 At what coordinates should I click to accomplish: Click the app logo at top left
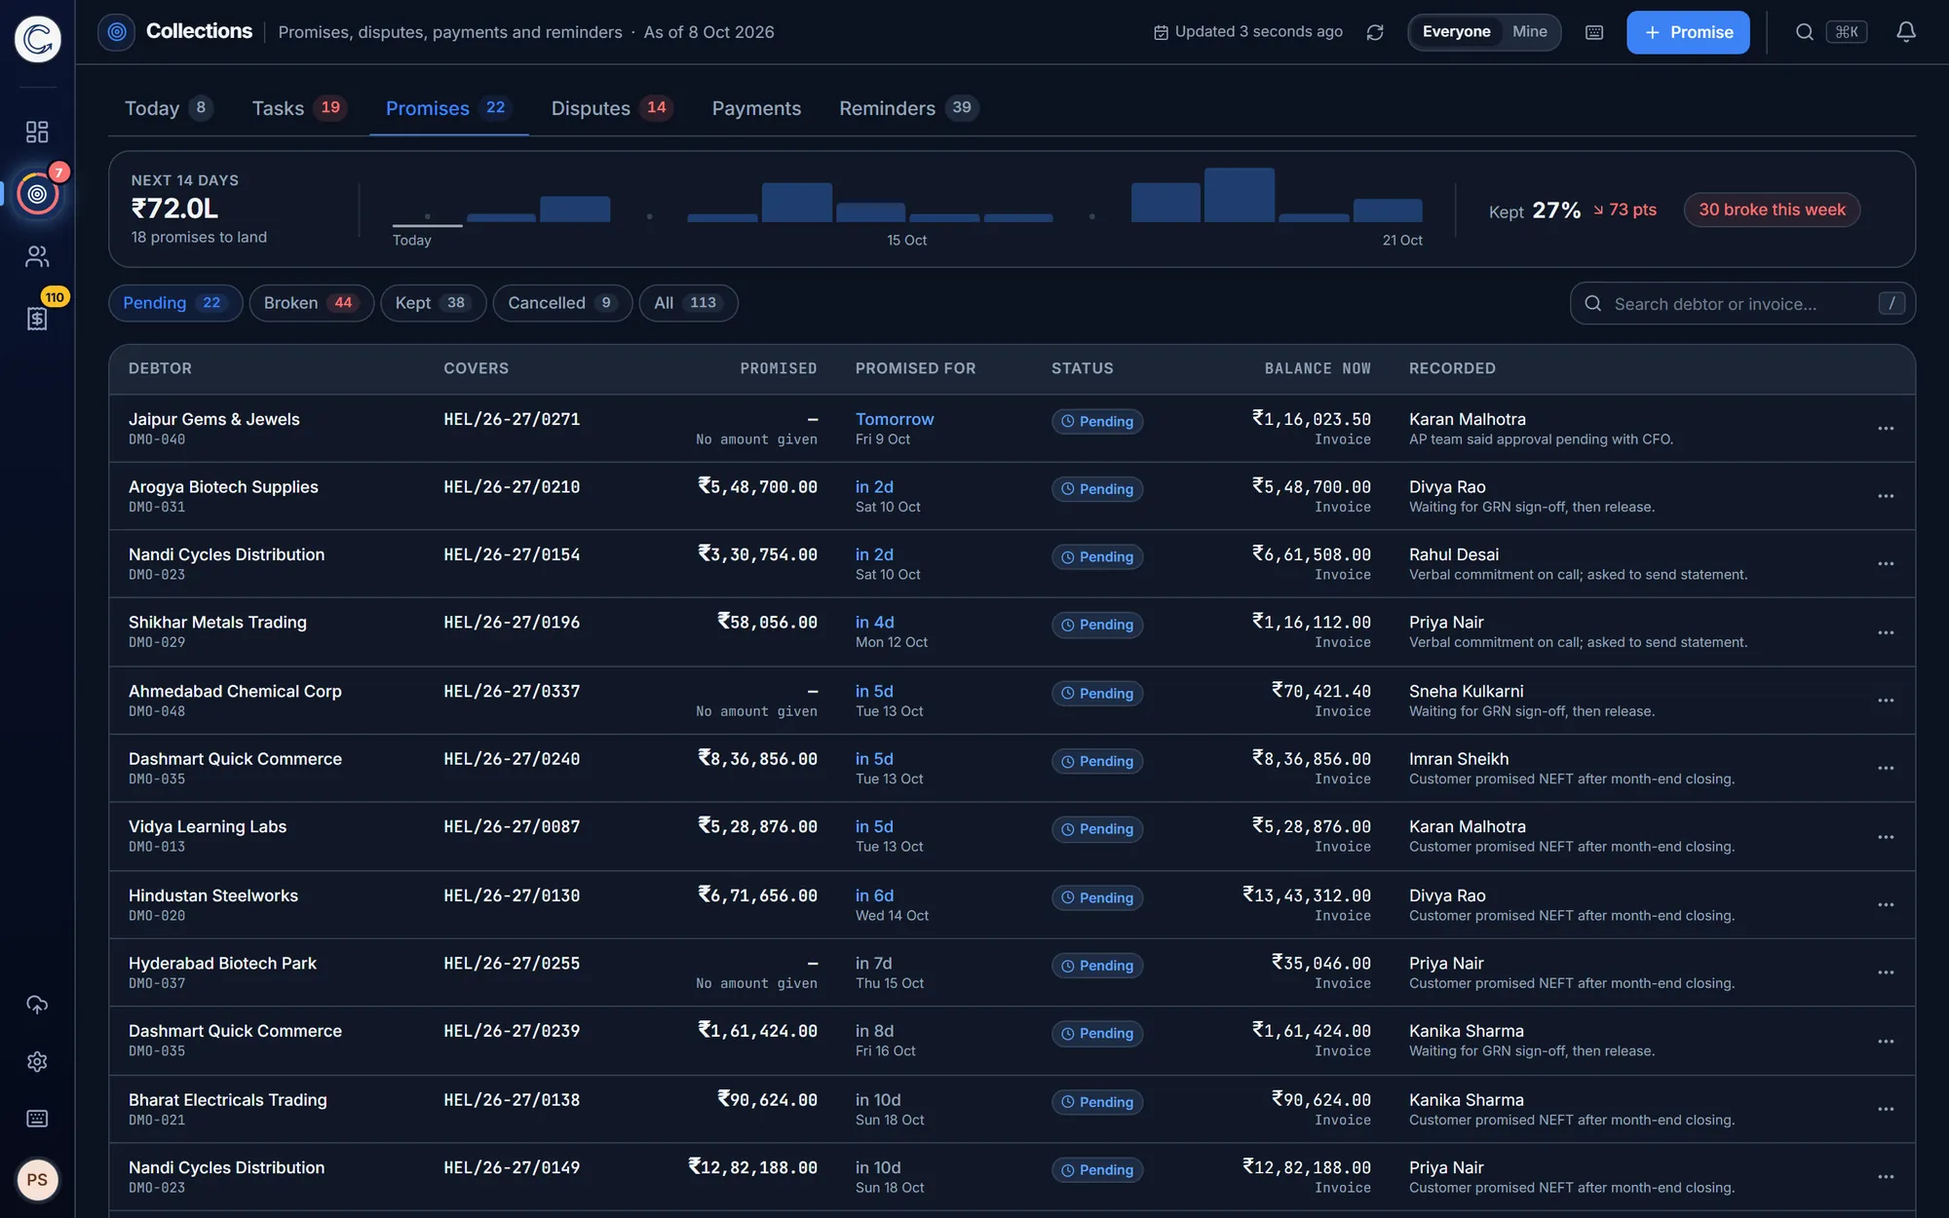point(38,39)
